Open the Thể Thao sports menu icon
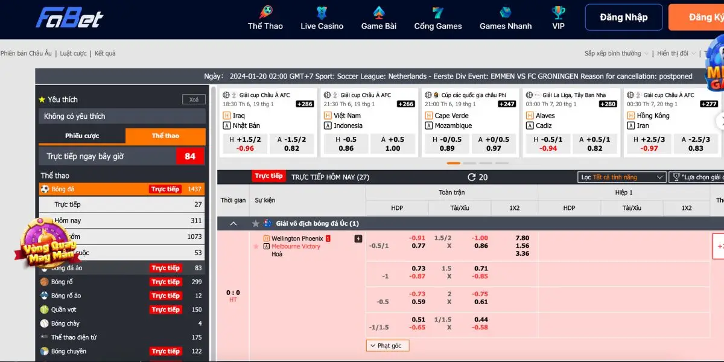This screenshot has height=362, width=724. click(265, 12)
